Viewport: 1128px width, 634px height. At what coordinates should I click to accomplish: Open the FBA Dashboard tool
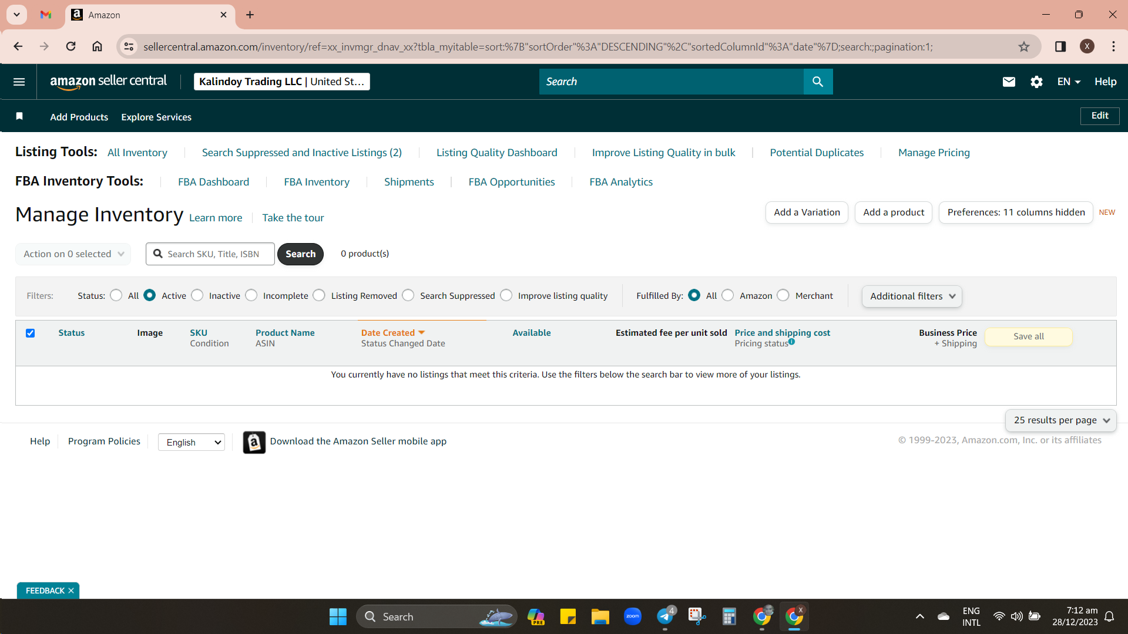click(214, 182)
